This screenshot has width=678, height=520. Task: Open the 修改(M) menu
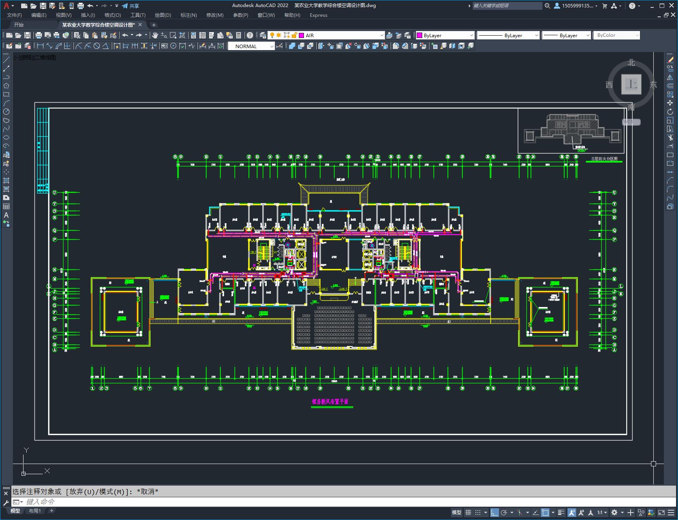tap(215, 15)
